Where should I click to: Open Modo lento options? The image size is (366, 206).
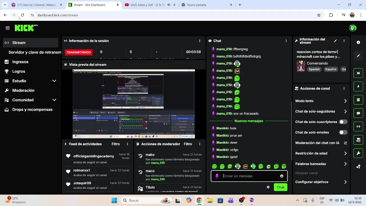pyautogui.click(x=321, y=101)
